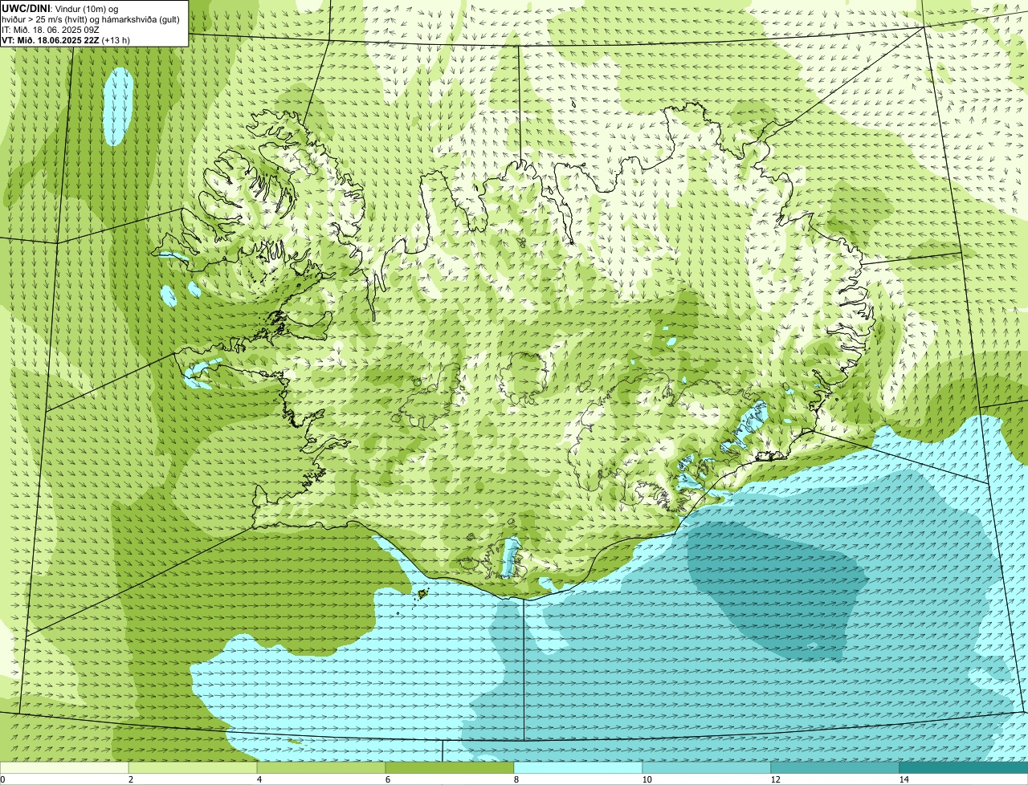The width and height of the screenshot is (1028, 785).
Task: Click the scale label '2'
Action: [131, 779]
